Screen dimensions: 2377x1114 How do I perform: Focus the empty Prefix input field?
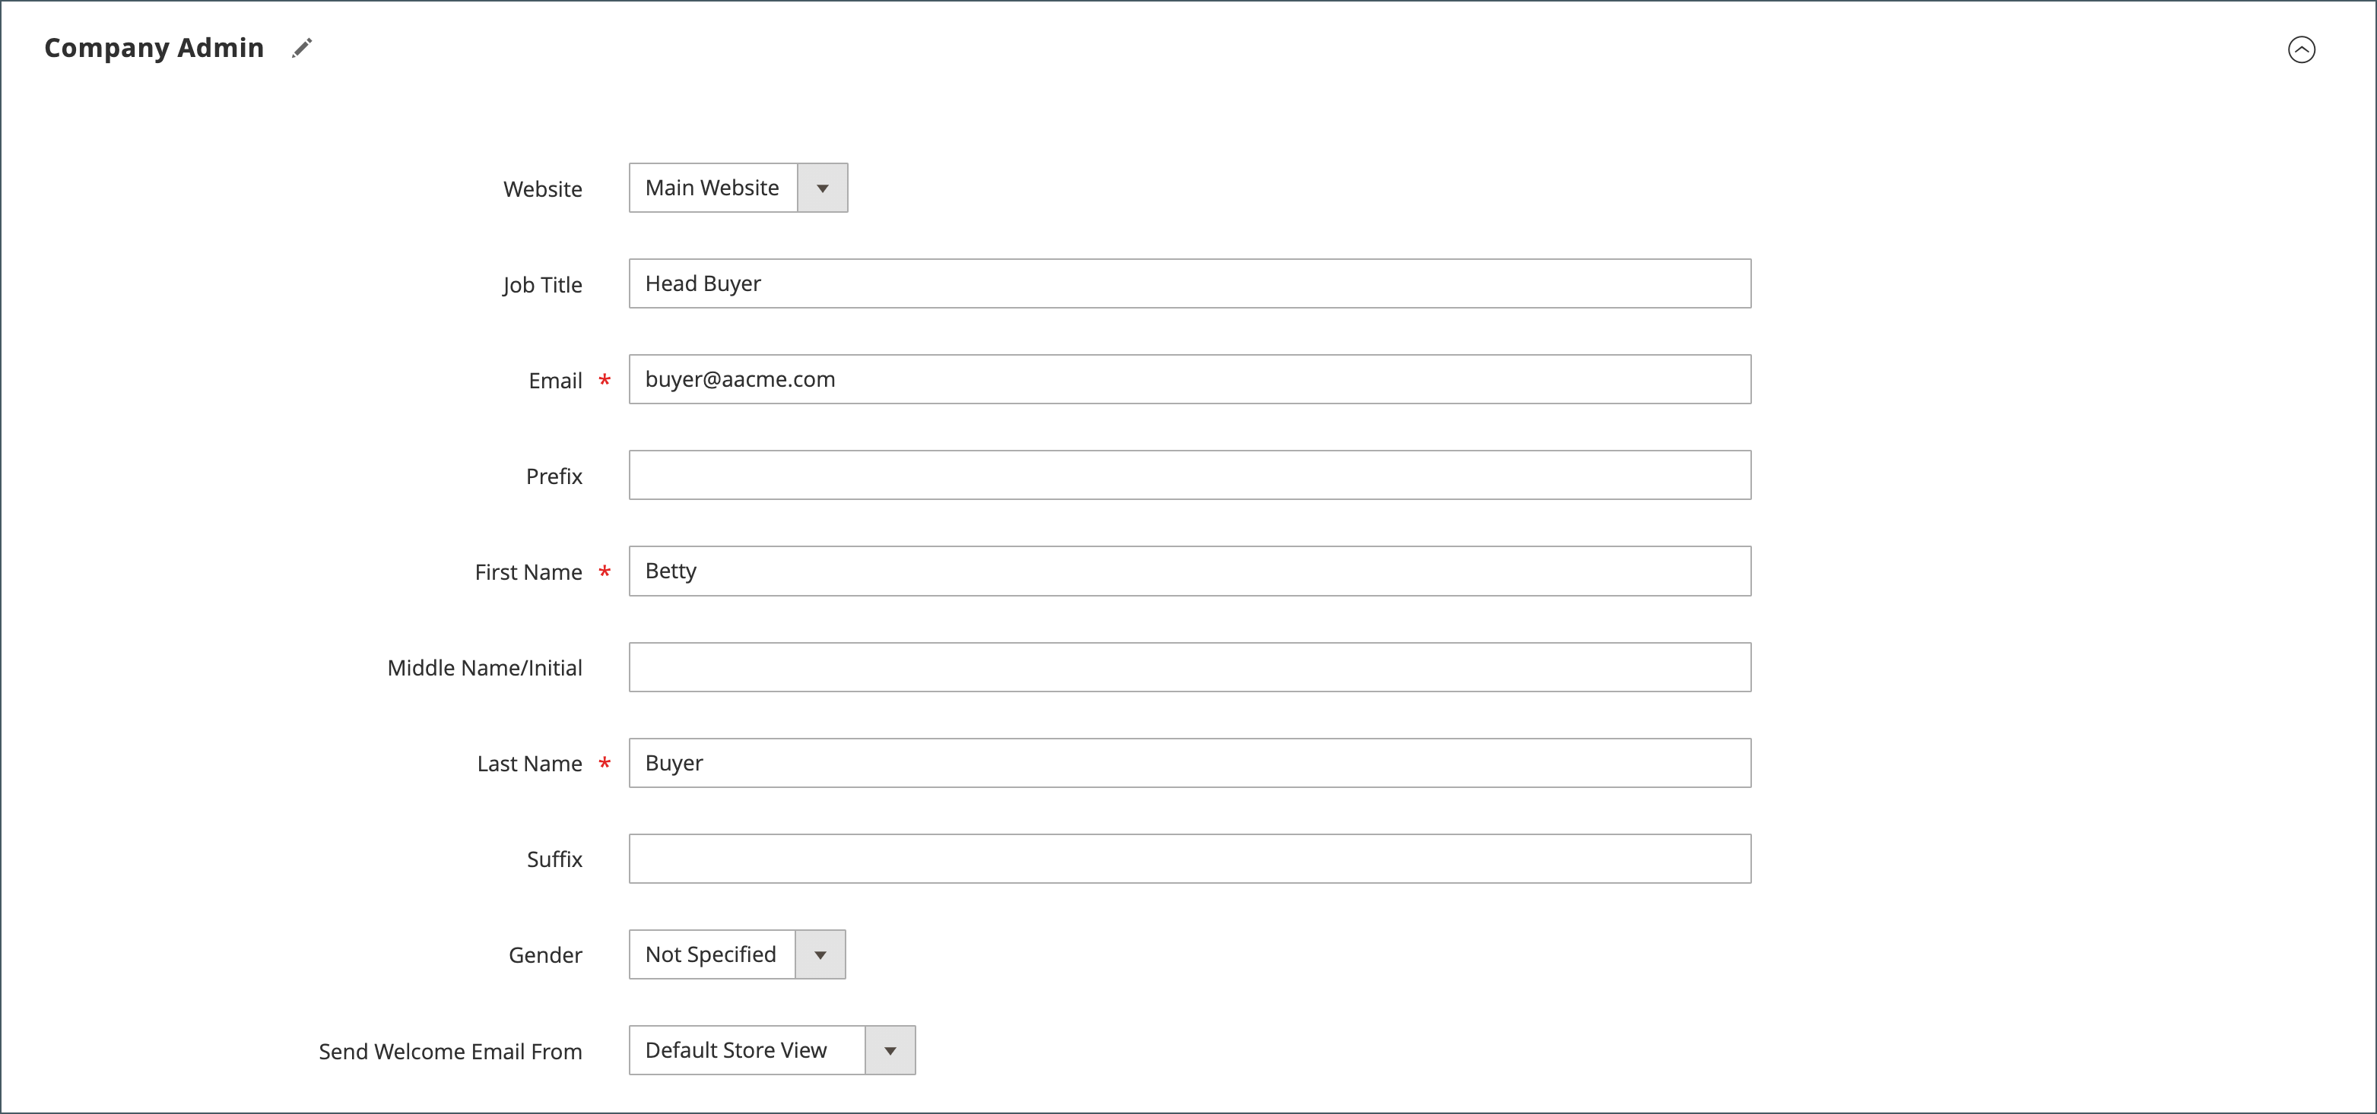(1190, 475)
